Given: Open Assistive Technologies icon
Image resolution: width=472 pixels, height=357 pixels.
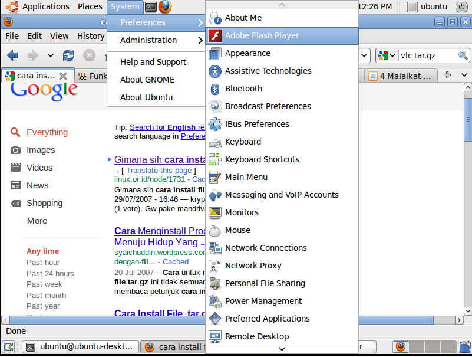Looking at the screenshot, I should [x=215, y=71].
